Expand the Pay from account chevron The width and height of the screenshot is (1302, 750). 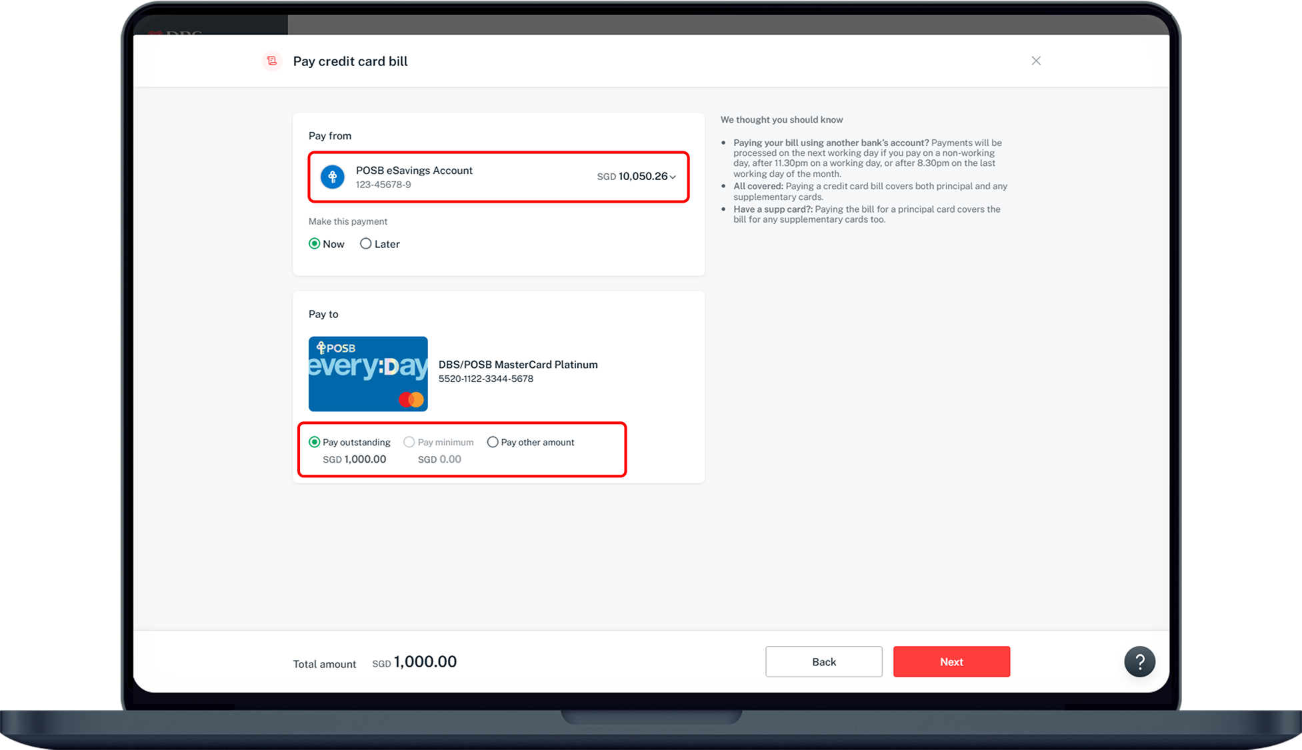[673, 177]
